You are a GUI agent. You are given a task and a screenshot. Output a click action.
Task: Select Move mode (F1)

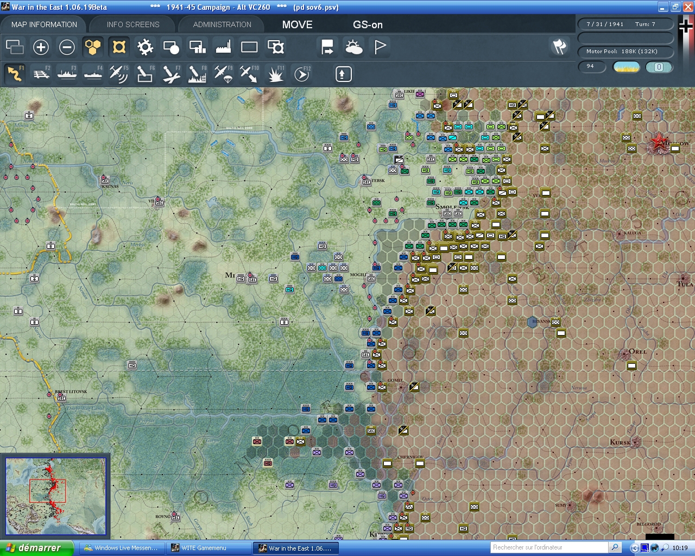15,74
